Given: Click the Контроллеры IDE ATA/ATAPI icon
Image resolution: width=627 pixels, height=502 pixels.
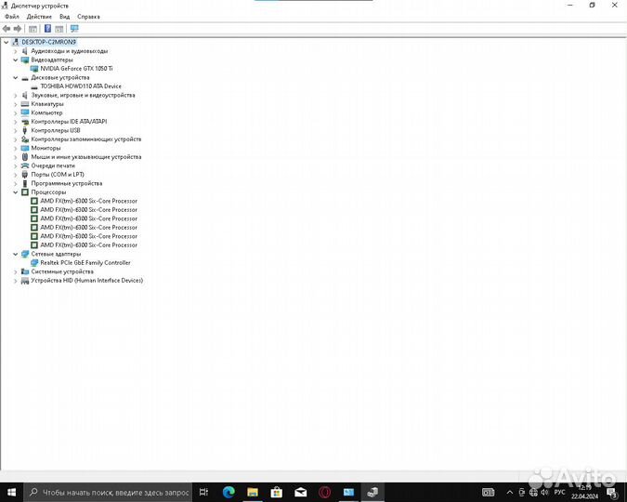Looking at the screenshot, I should click(x=25, y=122).
